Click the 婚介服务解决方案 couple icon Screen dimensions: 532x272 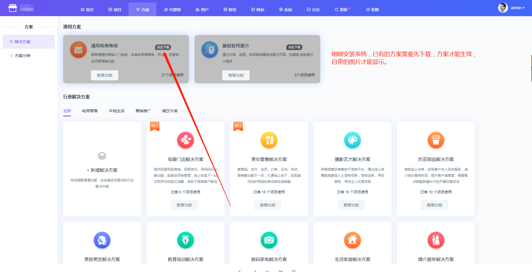pos(436,240)
